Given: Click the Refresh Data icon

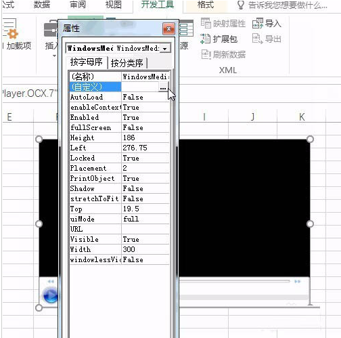Looking at the screenshot, I should [206, 54].
